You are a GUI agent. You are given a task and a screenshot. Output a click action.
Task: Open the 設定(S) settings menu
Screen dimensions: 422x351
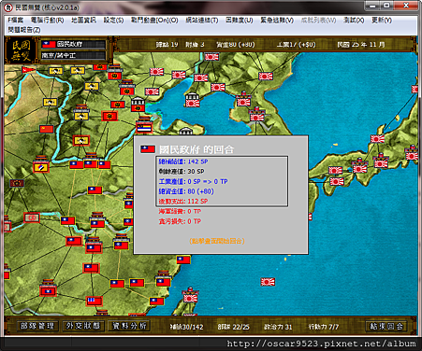[x=113, y=21]
